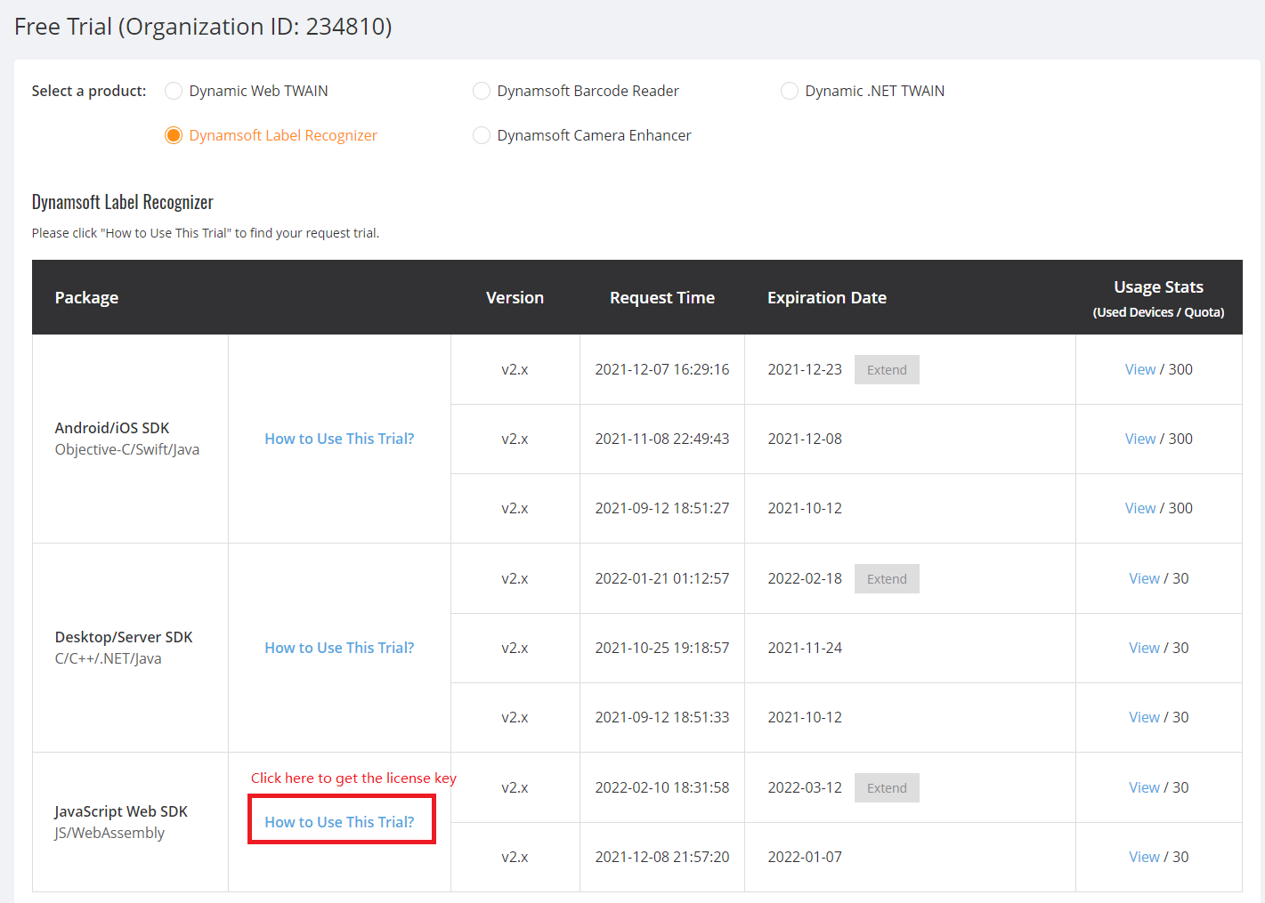Click How to Use This Trial for JavaScript Web SDK
The image size is (1265, 903).
[339, 822]
